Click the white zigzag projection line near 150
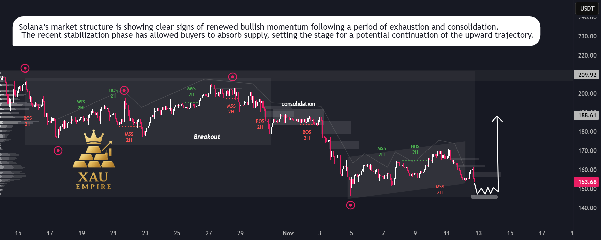The width and height of the screenshot is (601, 240). (x=486, y=190)
